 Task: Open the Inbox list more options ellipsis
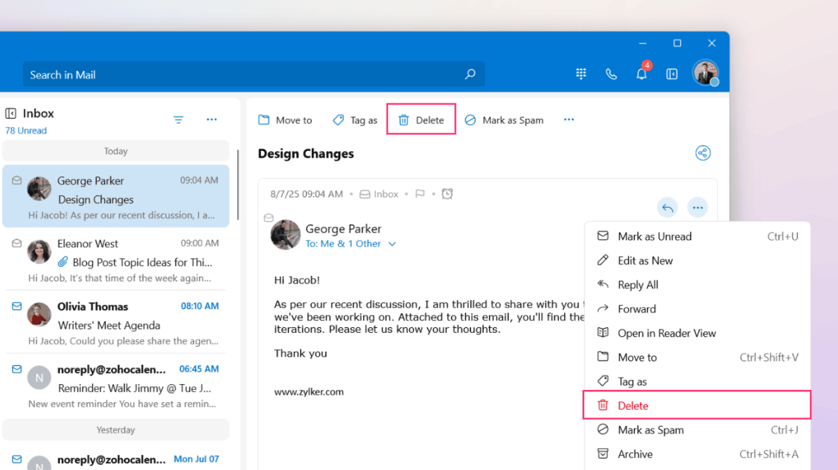click(x=212, y=120)
